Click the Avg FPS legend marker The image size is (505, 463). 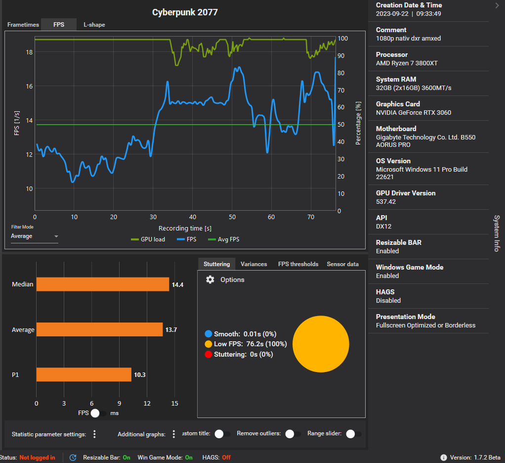[212, 239]
